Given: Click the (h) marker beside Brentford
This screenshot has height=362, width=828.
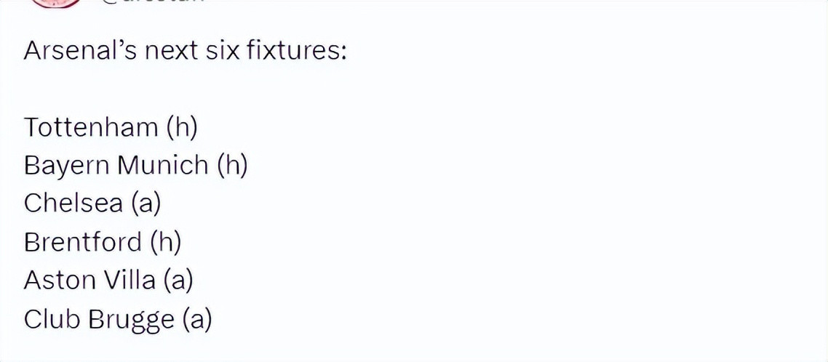Looking at the screenshot, I should click(x=165, y=242).
